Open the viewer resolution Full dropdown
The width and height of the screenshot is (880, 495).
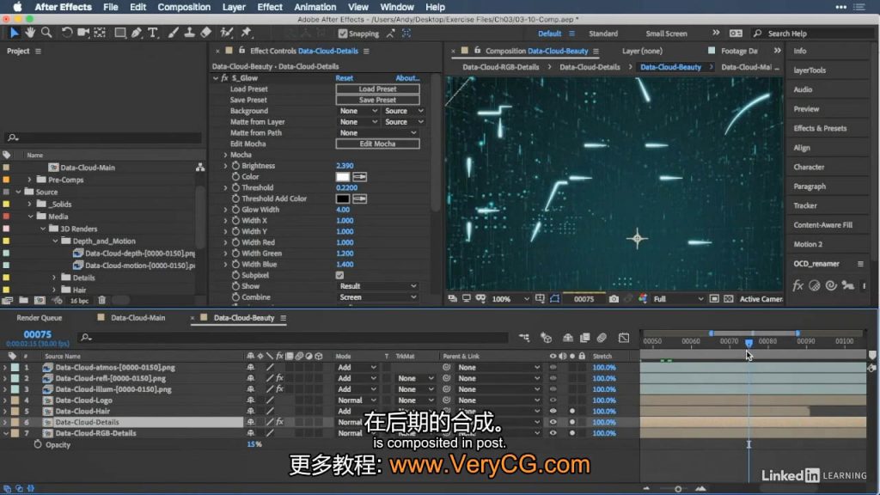click(x=678, y=299)
